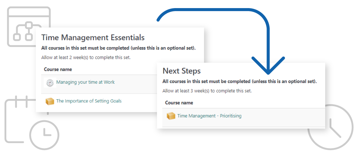Select the Time Management Essentials heading
The height and width of the screenshot is (156, 361).
[x=93, y=37]
